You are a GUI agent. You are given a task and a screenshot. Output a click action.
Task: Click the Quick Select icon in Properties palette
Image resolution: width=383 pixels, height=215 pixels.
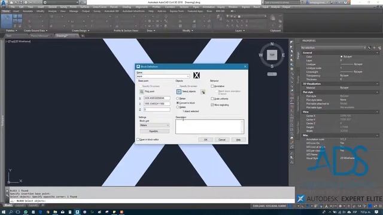[x=379, y=48]
